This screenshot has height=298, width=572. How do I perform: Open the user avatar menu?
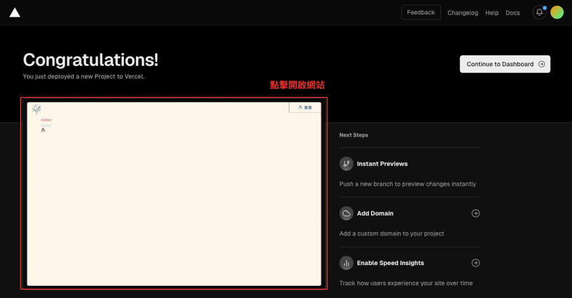[x=557, y=12]
